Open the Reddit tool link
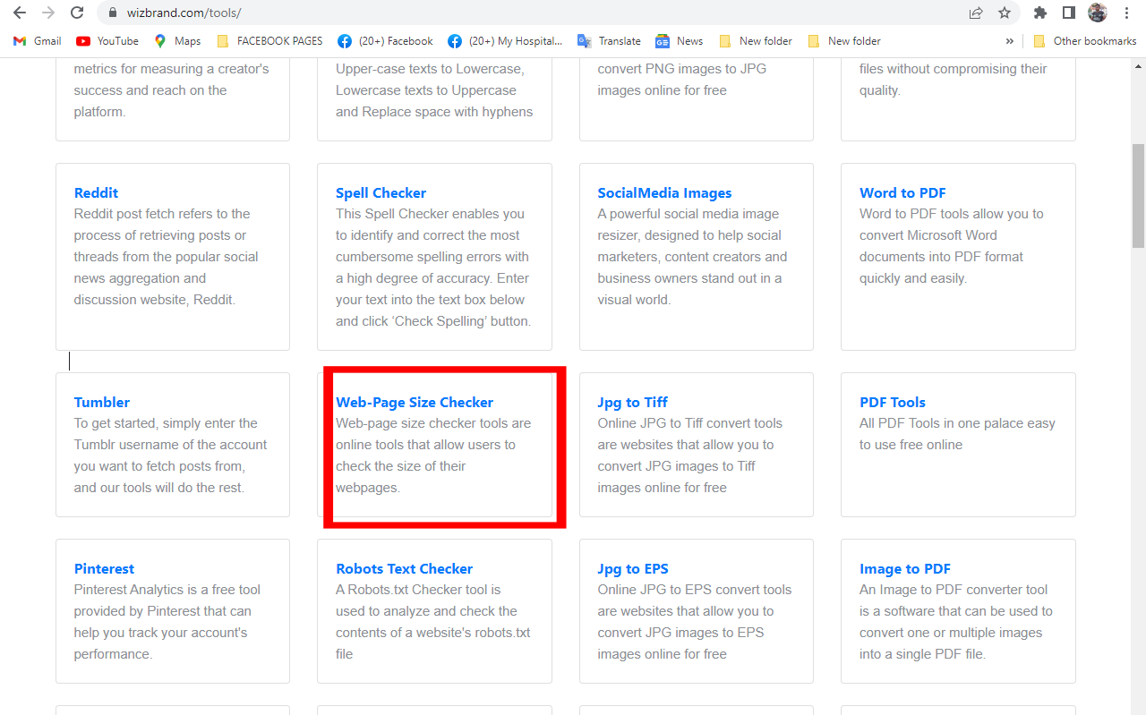Screen dimensions: 1146x715 pyautogui.click(x=96, y=192)
